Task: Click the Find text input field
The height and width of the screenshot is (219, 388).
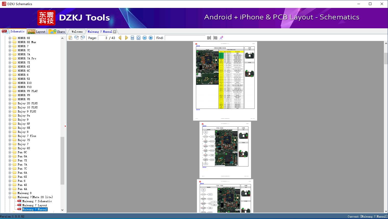Action: [x=185, y=38]
